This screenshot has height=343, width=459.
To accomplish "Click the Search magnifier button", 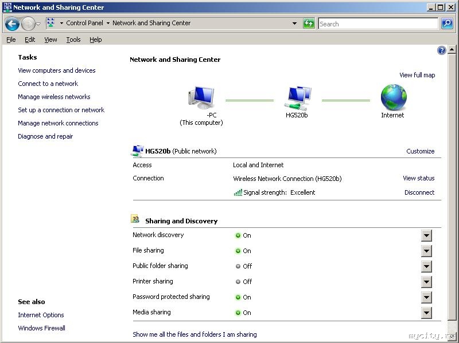I will 447,23.
